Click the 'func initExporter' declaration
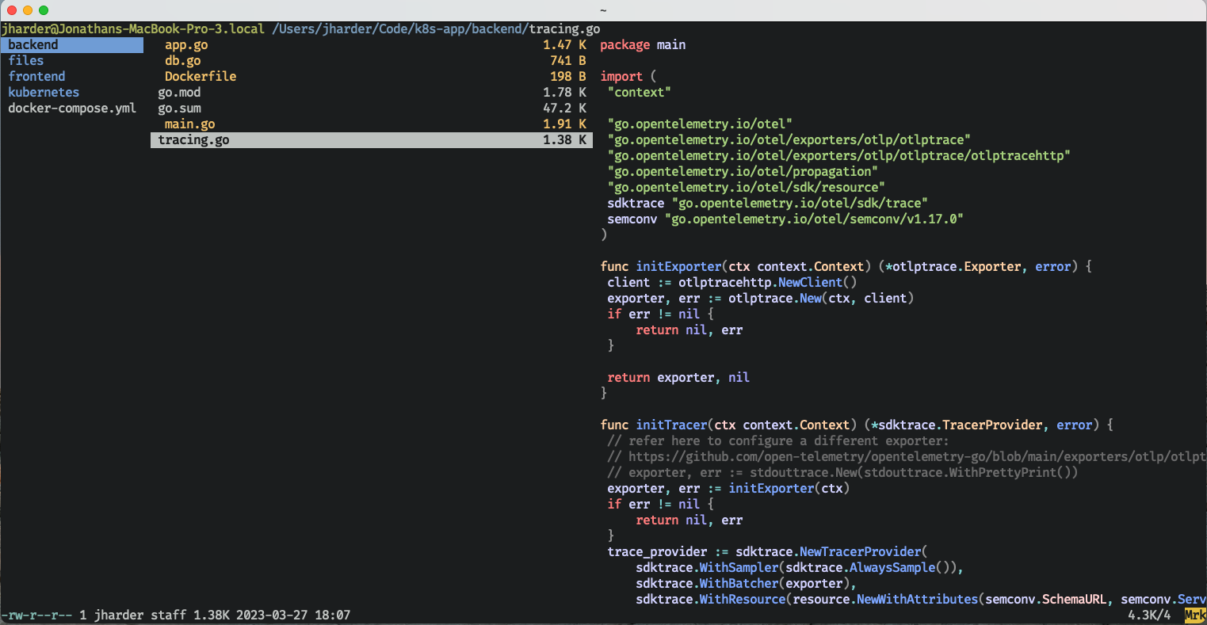 coord(846,267)
